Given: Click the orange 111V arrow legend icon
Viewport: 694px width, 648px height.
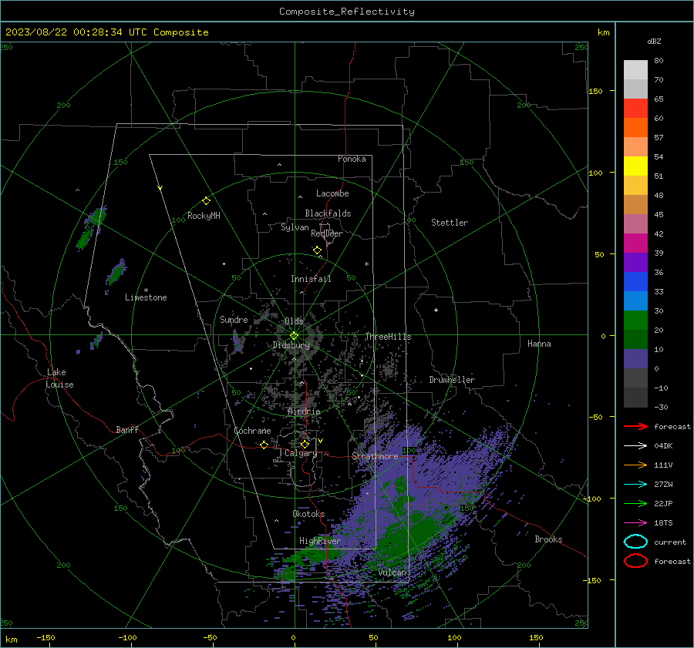Looking at the screenshot, I should pyautogui.click(x=635, y=465).
